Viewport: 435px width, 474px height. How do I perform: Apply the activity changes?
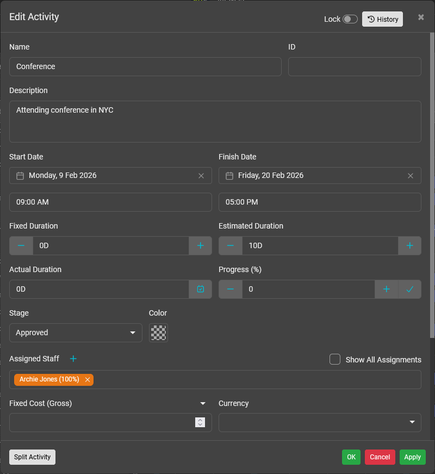pyautogui.click(x=412, y=457)
